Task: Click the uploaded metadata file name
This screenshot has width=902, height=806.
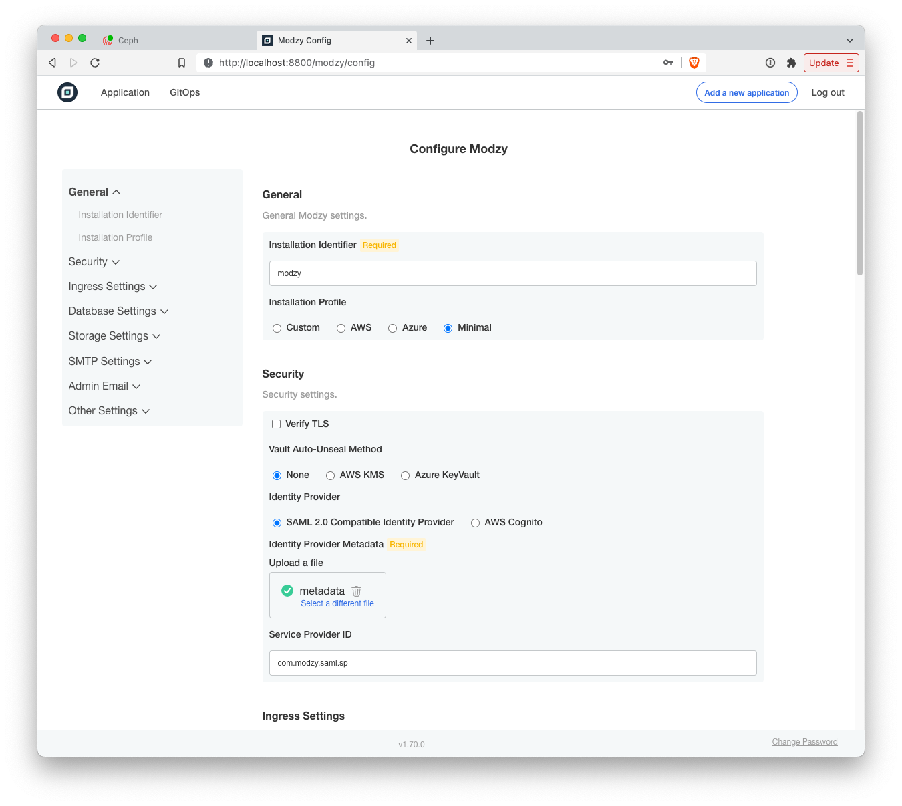Action: point(322,591)
